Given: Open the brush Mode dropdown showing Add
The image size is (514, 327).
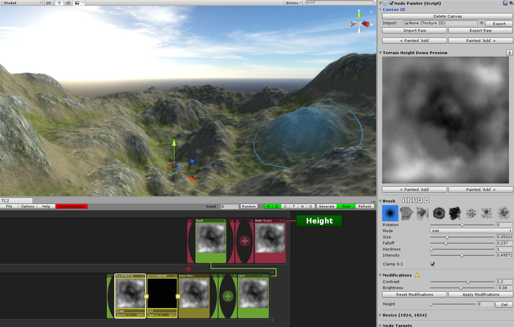Looking at the screenshot, I should (x=470, y=231).
